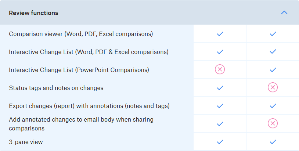Click second-column checkmark for 3-pane view row
The height and width of the screenshot is (151, 299).
273,142
